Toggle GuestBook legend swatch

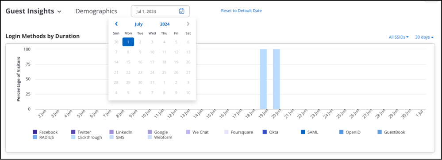(380, 132)
